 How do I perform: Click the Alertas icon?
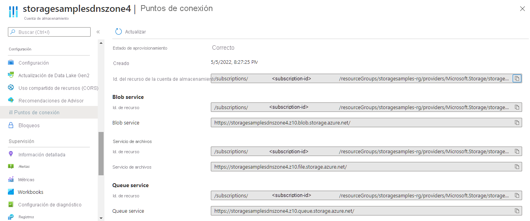tap(11, 167)
